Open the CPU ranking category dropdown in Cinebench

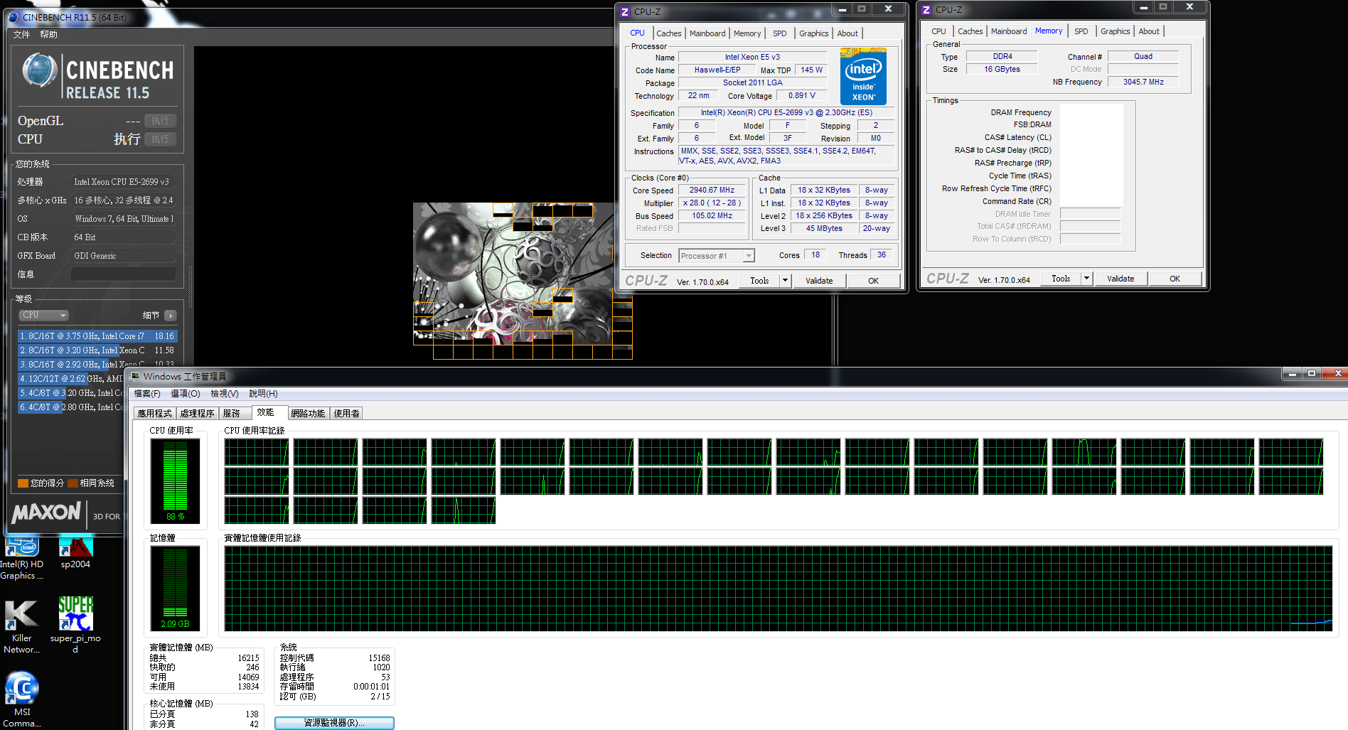click(43, 315)
